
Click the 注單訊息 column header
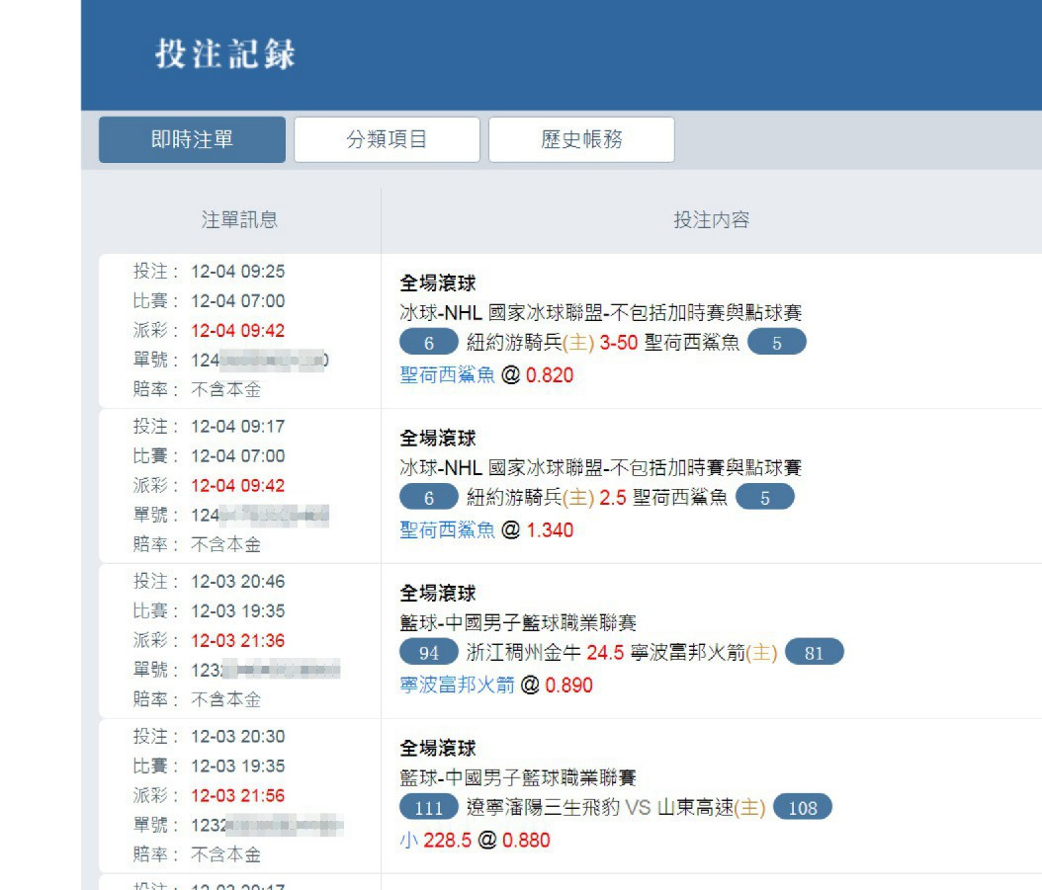[x=239, y=220]
